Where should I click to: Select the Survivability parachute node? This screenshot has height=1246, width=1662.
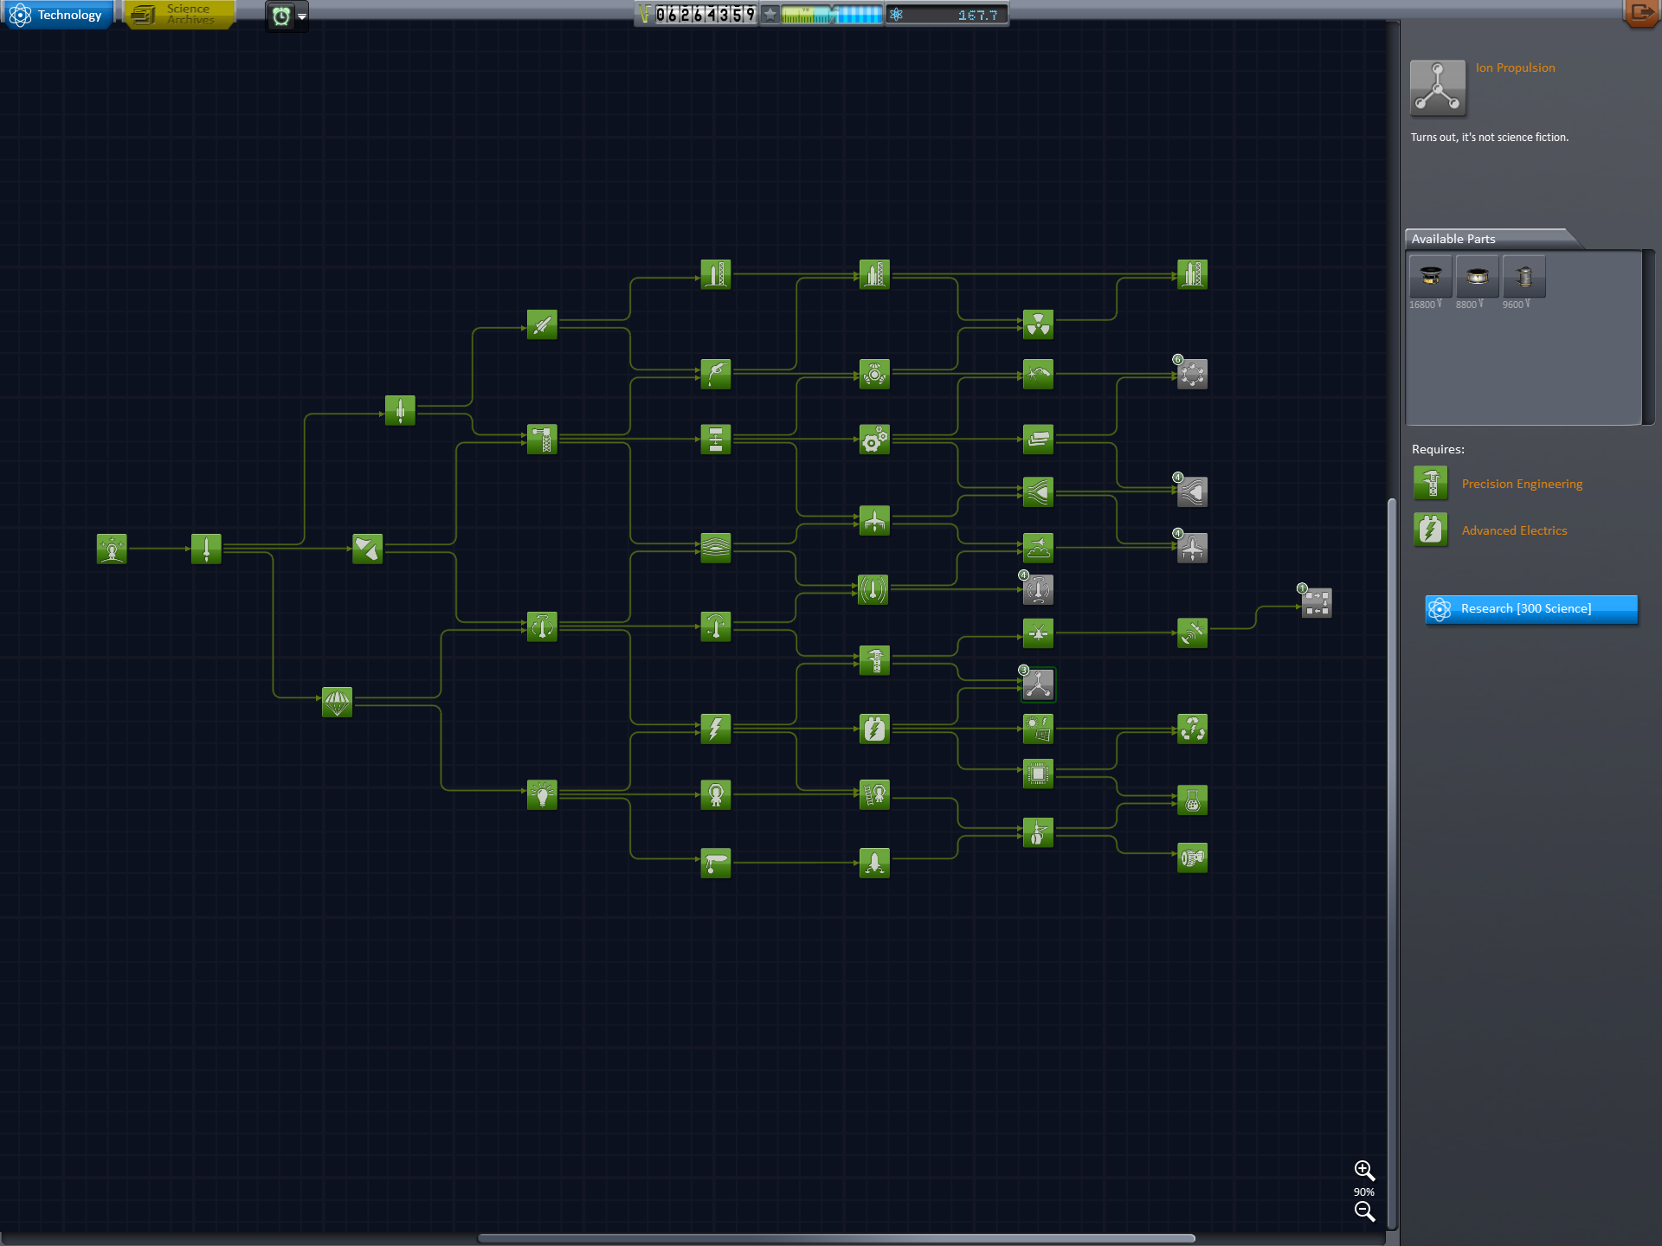point(337,702)
